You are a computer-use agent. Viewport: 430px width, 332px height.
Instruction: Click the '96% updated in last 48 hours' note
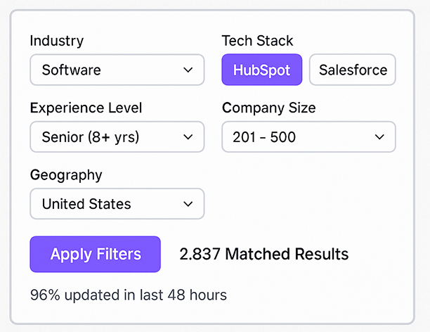[x=129, y=294]
